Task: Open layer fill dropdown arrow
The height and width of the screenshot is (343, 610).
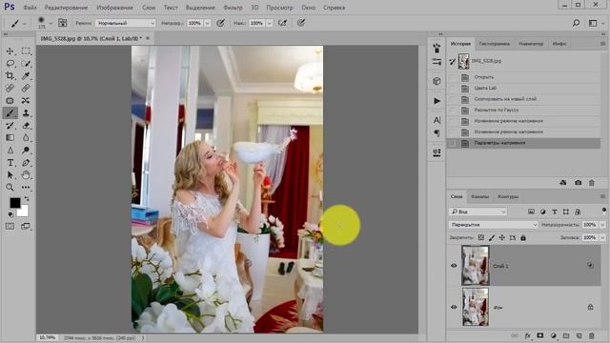Action: 602,237
